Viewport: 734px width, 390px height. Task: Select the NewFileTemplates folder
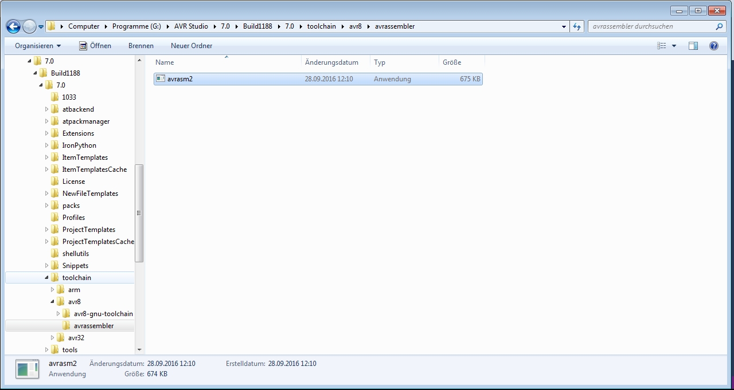pos(90,194)
